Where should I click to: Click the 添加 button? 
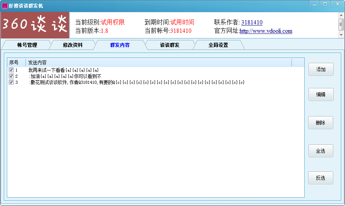click(x=321, y=69)
